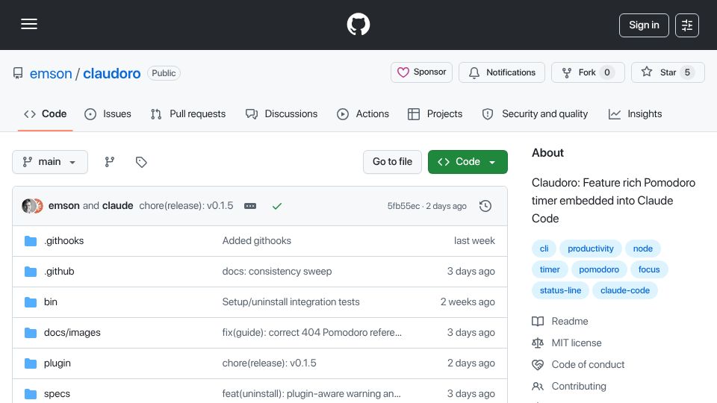Screen dimensions: 717x403
Task: Select the cli topic tag
Action: pos(544,249)
